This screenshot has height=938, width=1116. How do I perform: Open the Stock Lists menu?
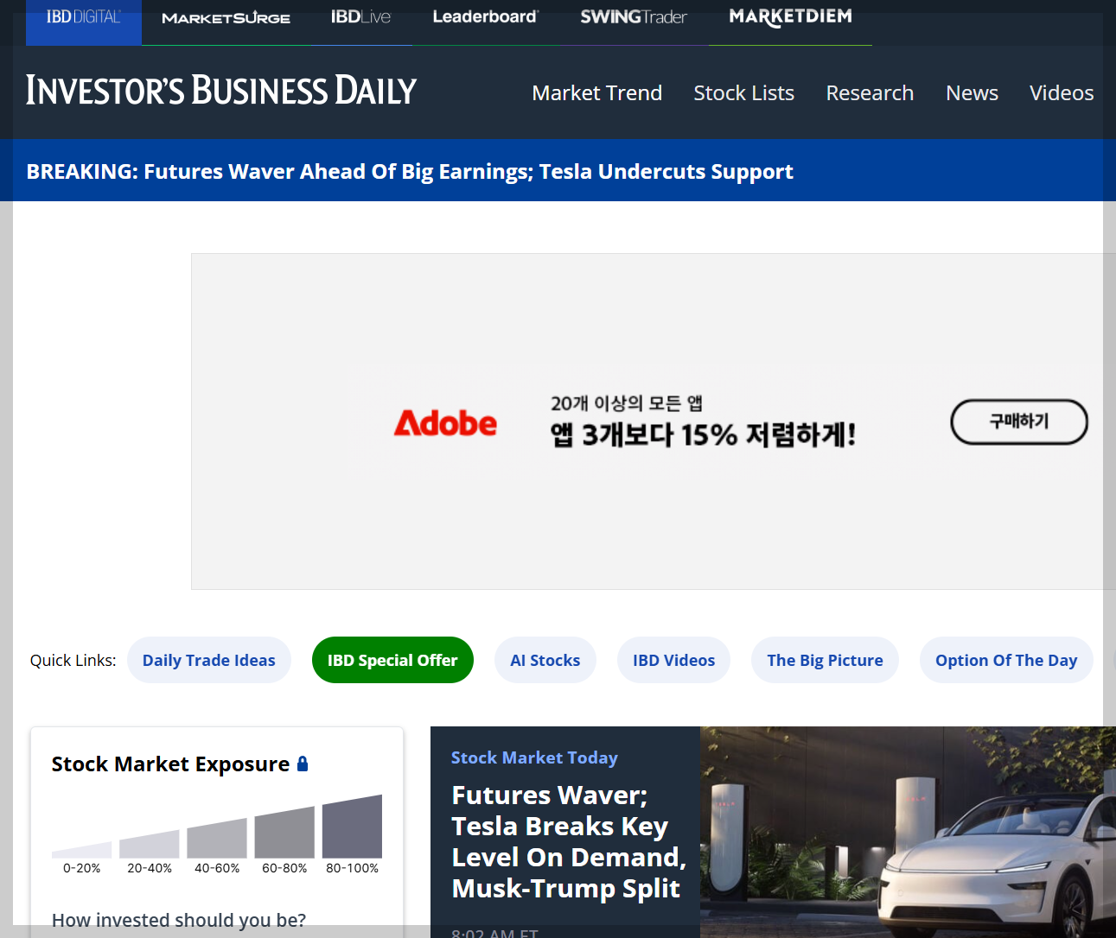pos(744,92)
